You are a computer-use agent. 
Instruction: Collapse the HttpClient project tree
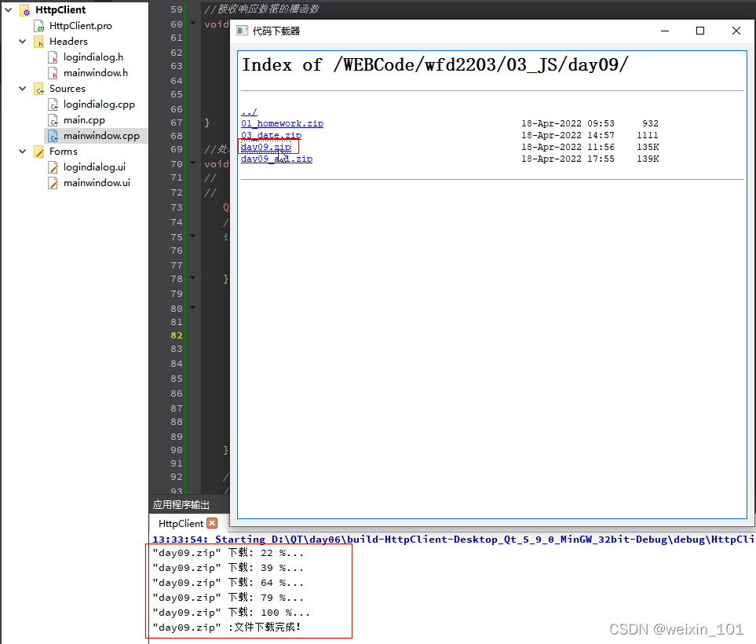[x=8, y=9]
